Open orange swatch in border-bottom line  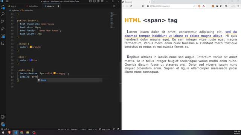[x=54, y=73]
